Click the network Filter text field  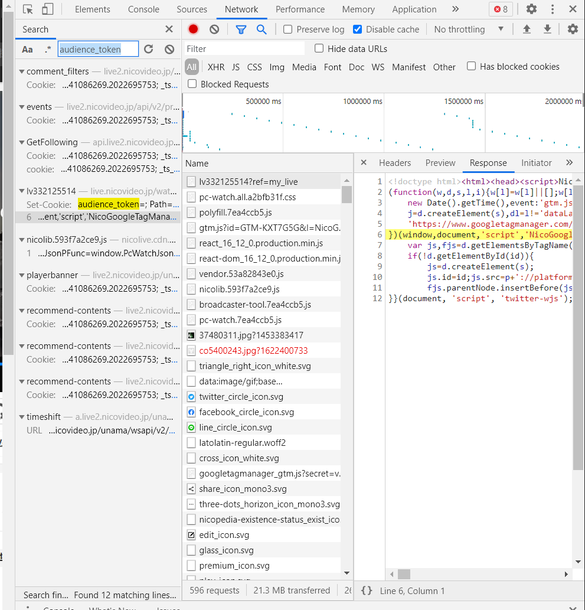pos(245,48)
